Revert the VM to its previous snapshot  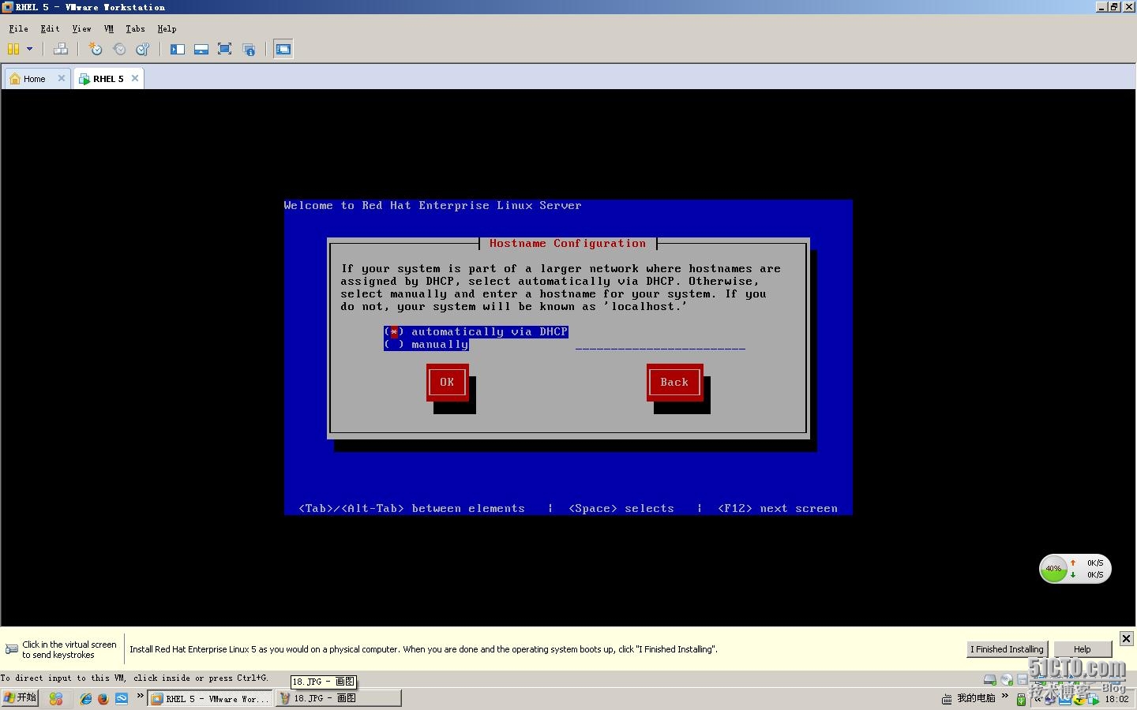119,49
